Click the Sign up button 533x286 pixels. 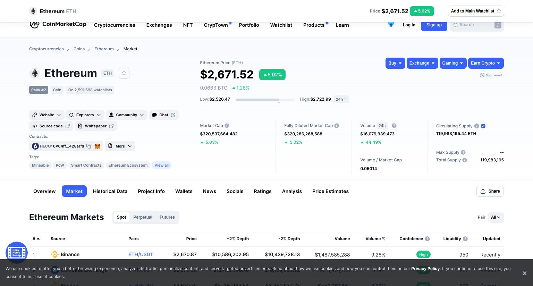pyautogui.click(x=434, y=25)
